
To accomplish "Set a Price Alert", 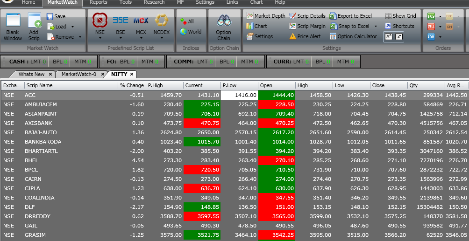I will pos(305,36).
